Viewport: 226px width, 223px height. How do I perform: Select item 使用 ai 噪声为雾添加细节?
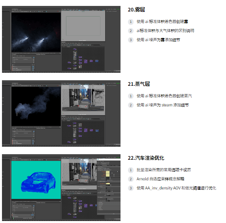[x=158, y=40]
